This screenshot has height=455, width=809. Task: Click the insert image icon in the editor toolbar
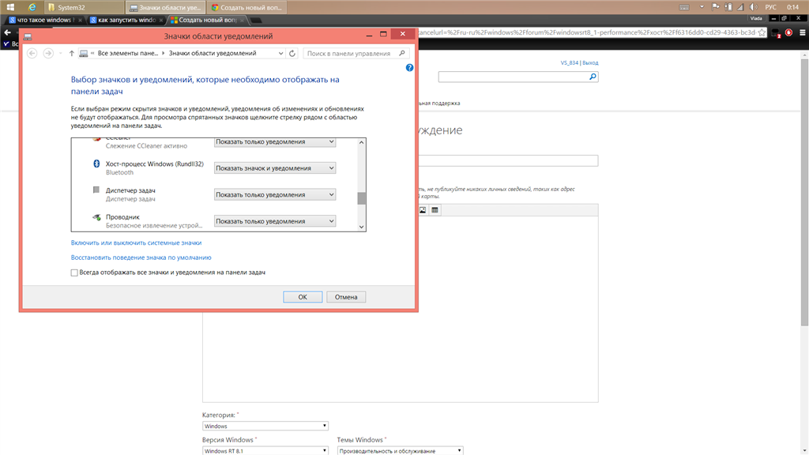(423, 210)
